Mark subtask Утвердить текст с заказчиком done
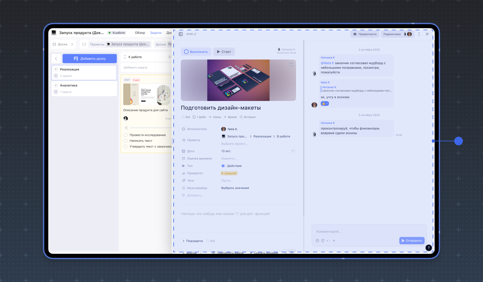Viewport: 483px width, 282px height. [126, 146]
